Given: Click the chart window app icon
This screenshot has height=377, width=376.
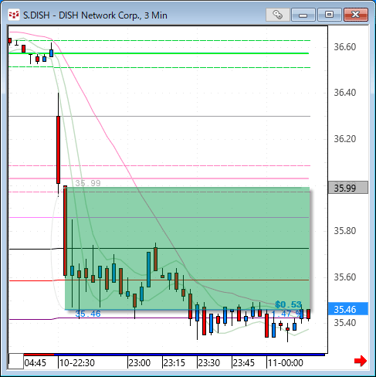Looking at the screenshot, I should click(14, 15).
